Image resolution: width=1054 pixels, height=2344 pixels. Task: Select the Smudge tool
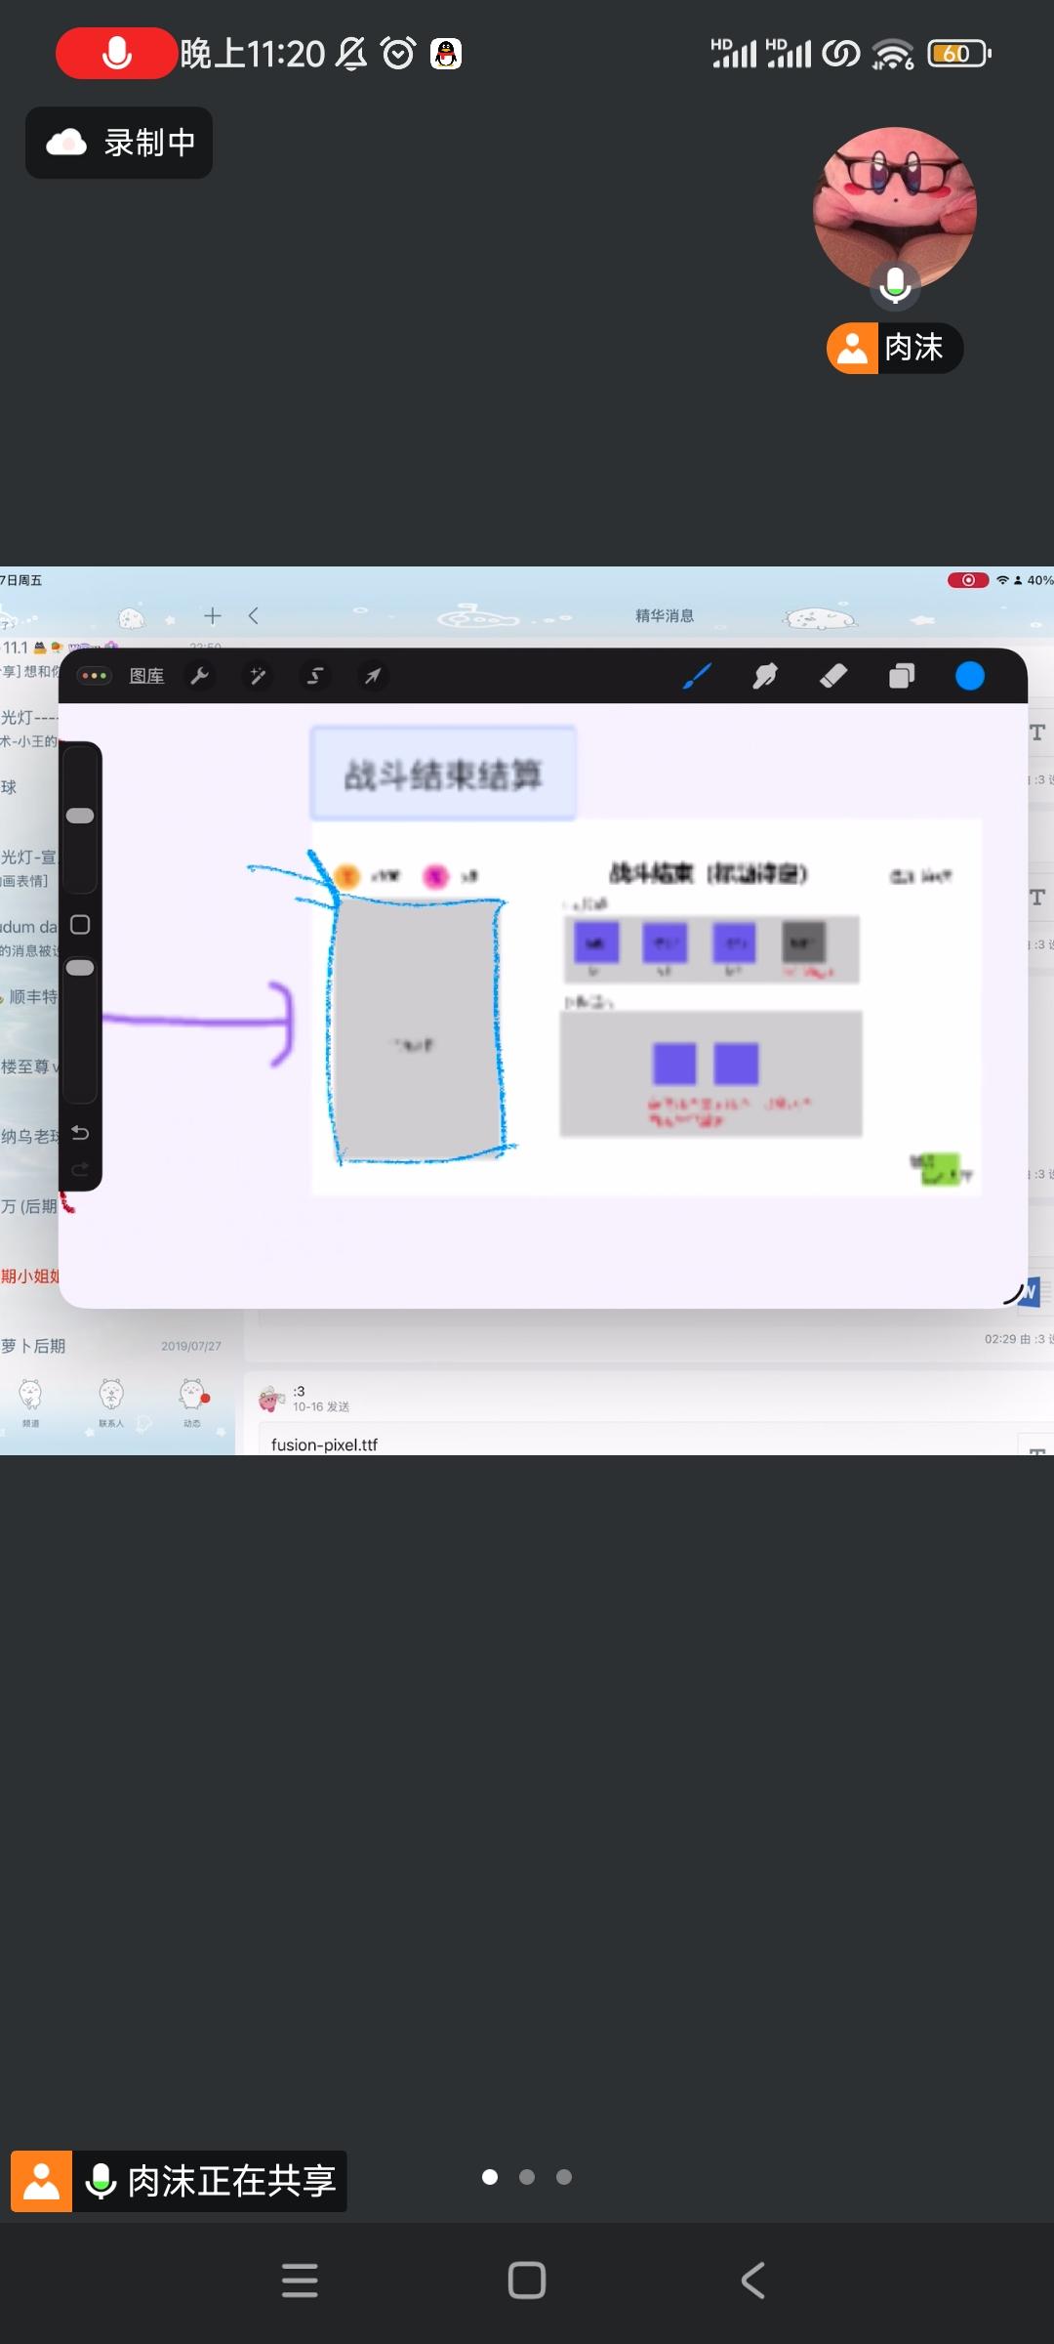(765, 676)
